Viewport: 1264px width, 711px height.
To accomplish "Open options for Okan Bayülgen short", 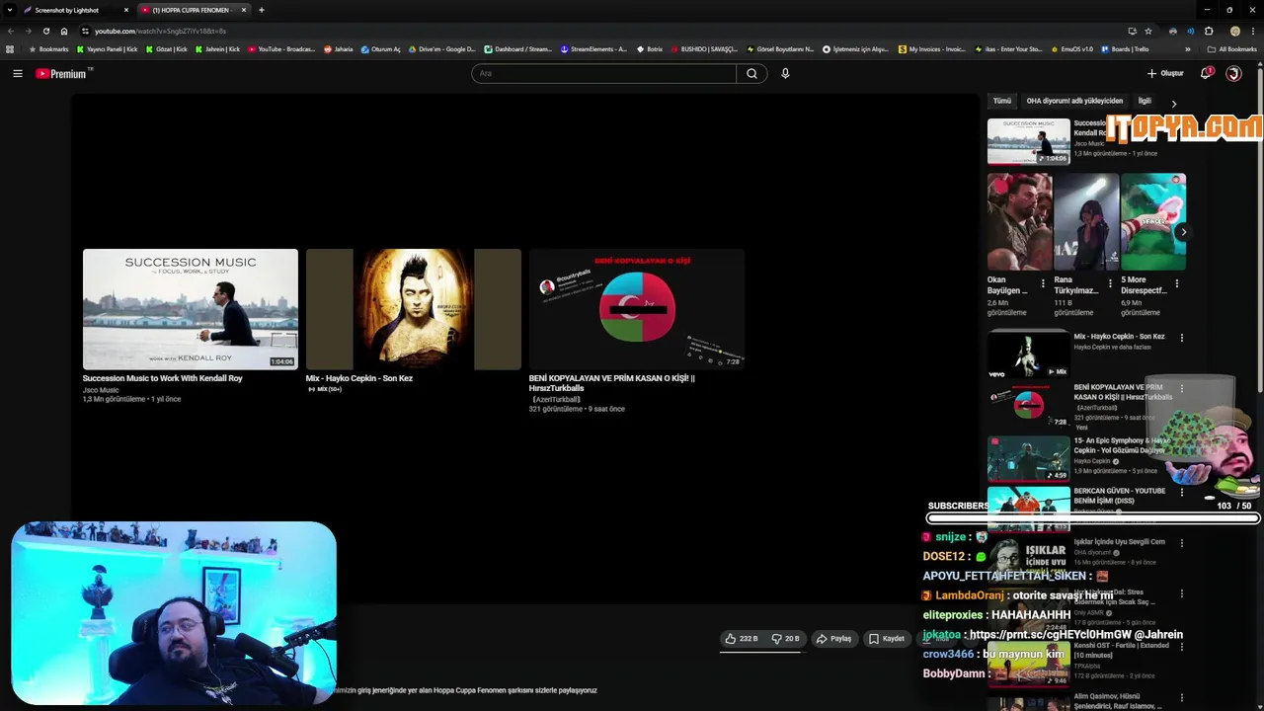I will pyautogui.click(x=1043, y=283).
